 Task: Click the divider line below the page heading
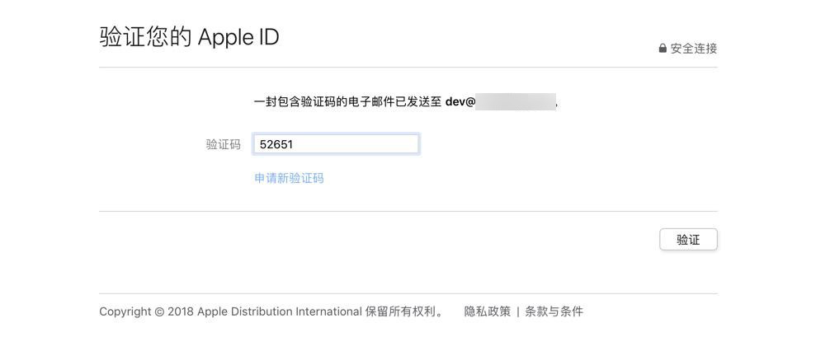click(408, 68)
